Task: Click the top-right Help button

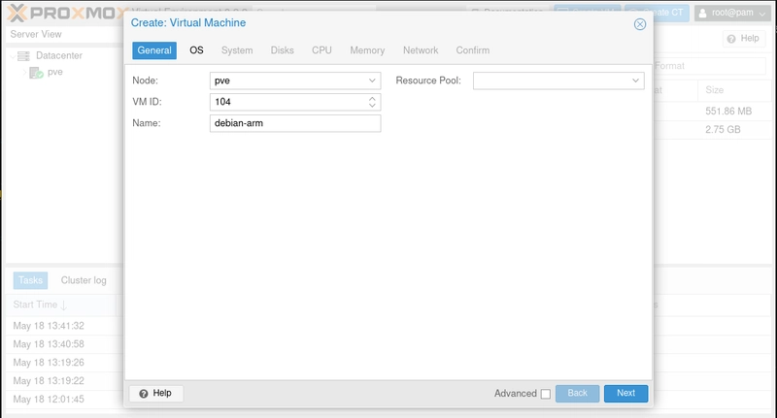Action: pos(744,39)
